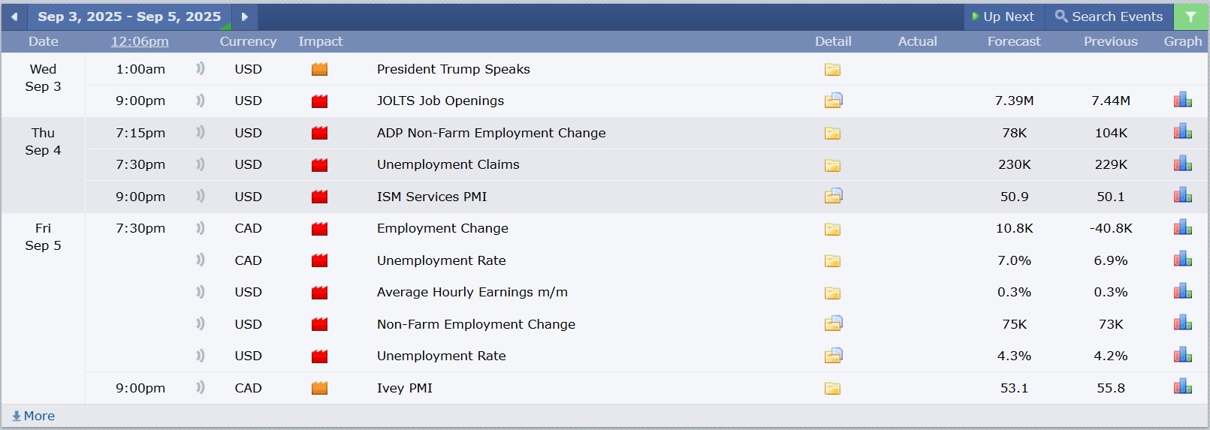Go to previous date range arrow
Image resolution: width=1210 pixels, height=430 pixels.
point(14,17)
